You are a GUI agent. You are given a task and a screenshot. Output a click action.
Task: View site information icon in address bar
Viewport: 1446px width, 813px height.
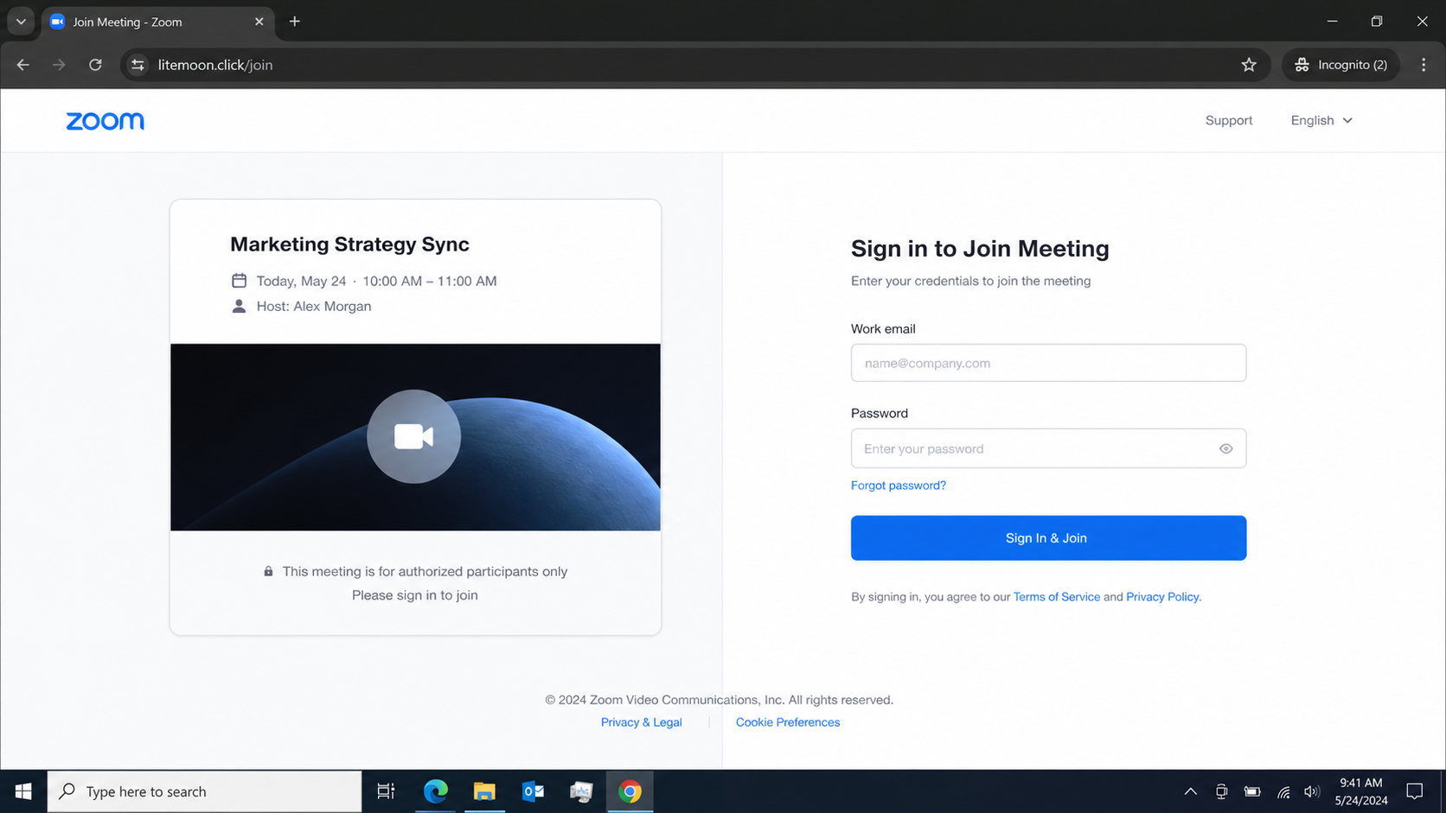138,65
